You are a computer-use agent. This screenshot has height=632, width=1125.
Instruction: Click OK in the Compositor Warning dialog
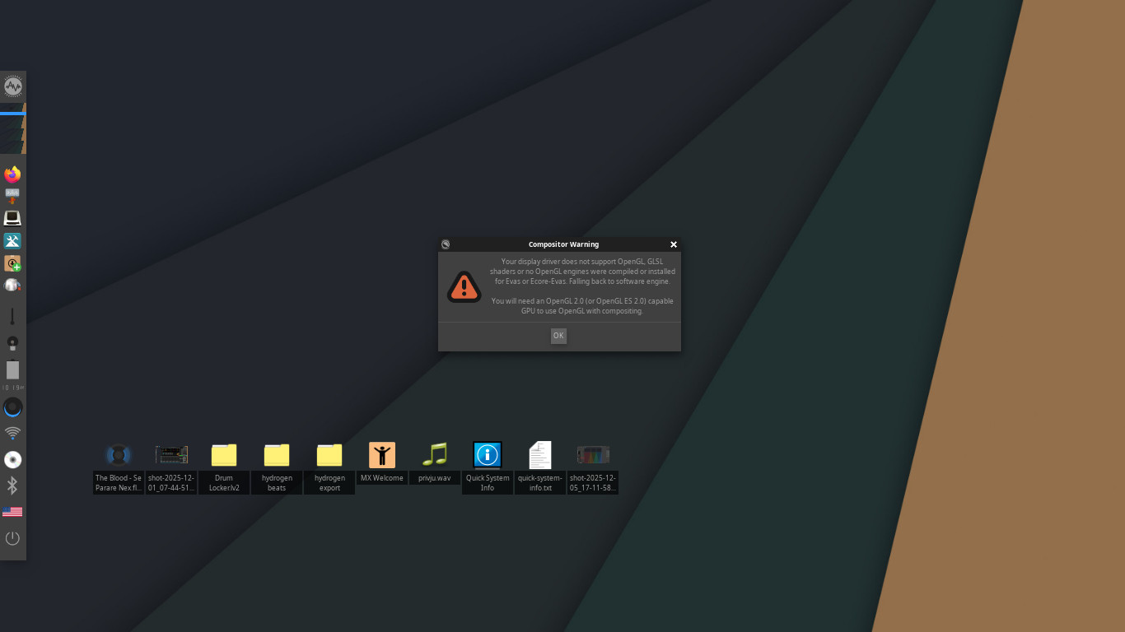pos(558,336)
